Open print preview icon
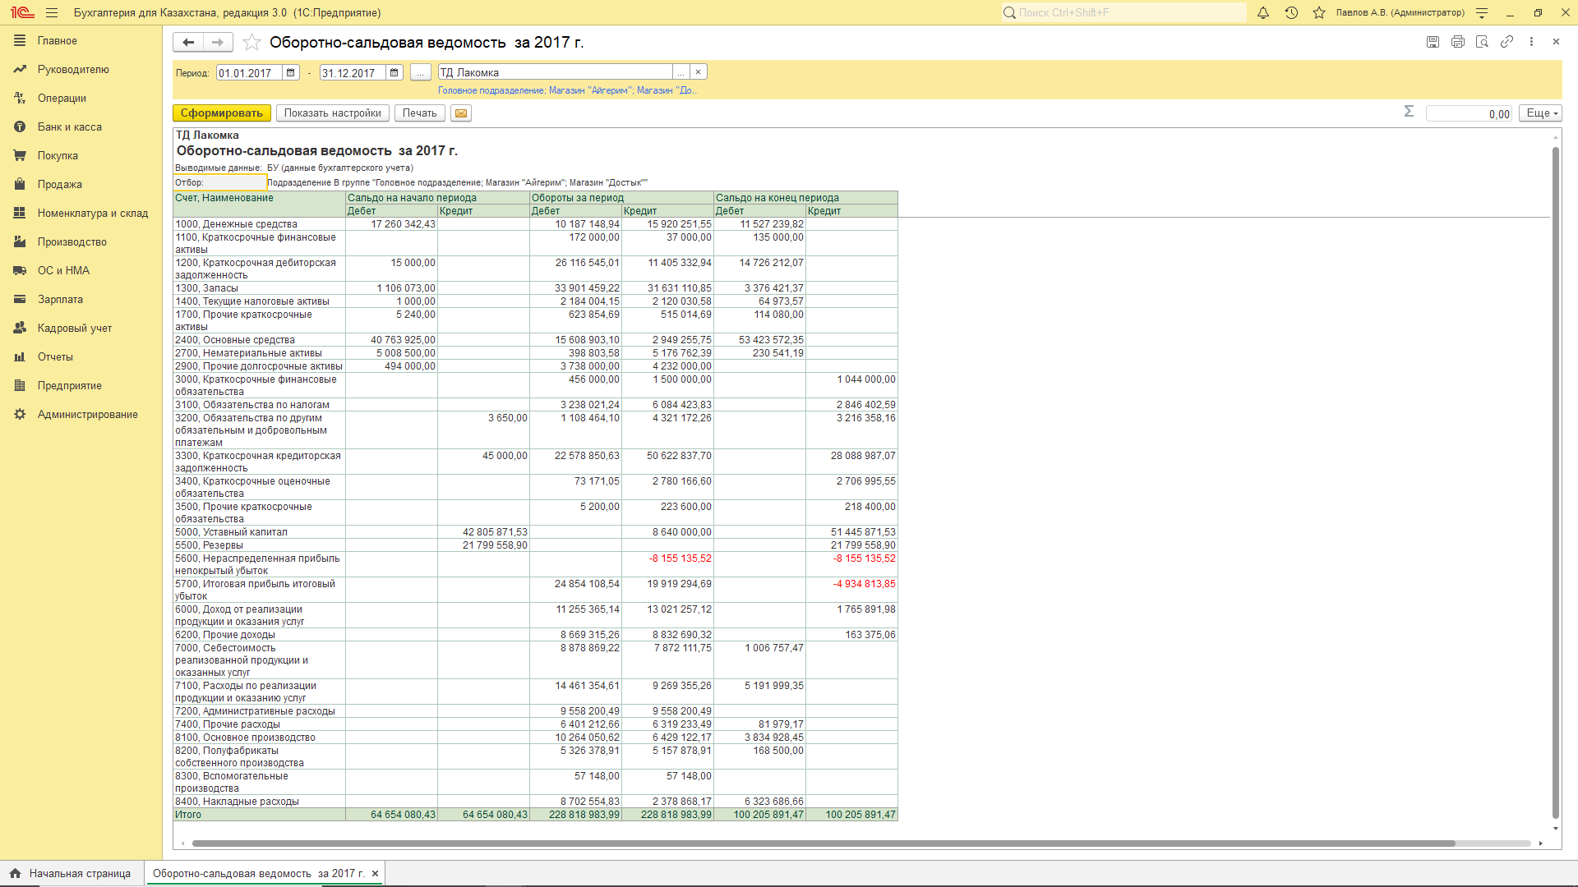 [1482, 42]
